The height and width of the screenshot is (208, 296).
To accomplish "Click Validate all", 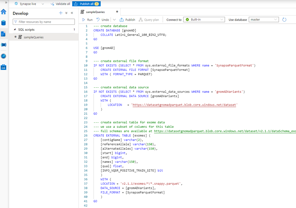I will coord(60,4).
